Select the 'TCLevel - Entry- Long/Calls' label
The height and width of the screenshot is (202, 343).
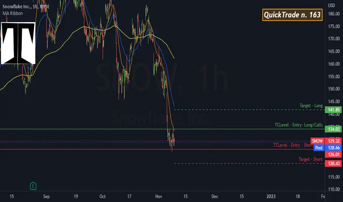point(298,125)
